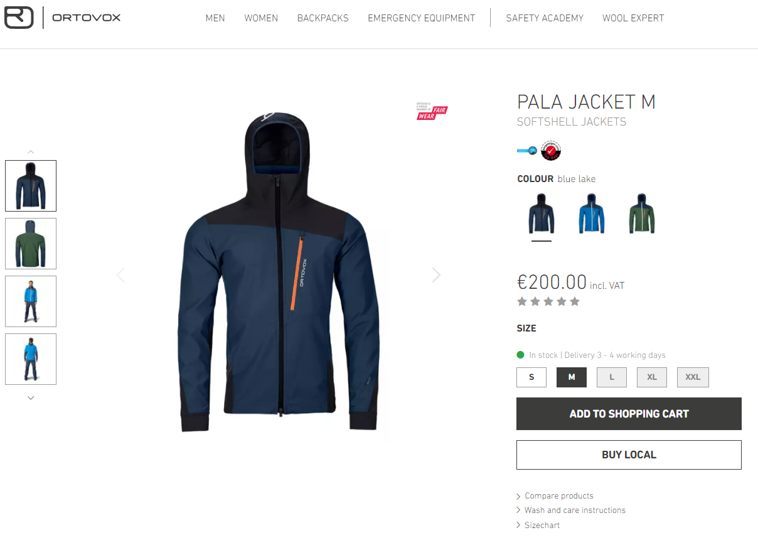Viewport: 758px width, 545px height.
Task: Select size XXL
Action: pyautogui.click(x=693, y=377)
